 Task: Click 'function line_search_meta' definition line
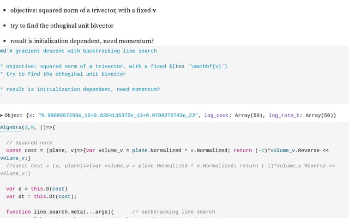tap(60, 212)
